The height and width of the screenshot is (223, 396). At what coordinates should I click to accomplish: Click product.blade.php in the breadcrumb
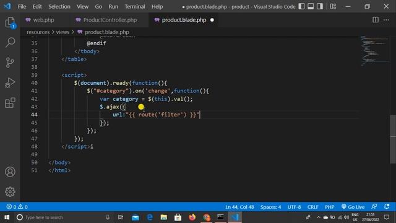click(x=107, y=32)
